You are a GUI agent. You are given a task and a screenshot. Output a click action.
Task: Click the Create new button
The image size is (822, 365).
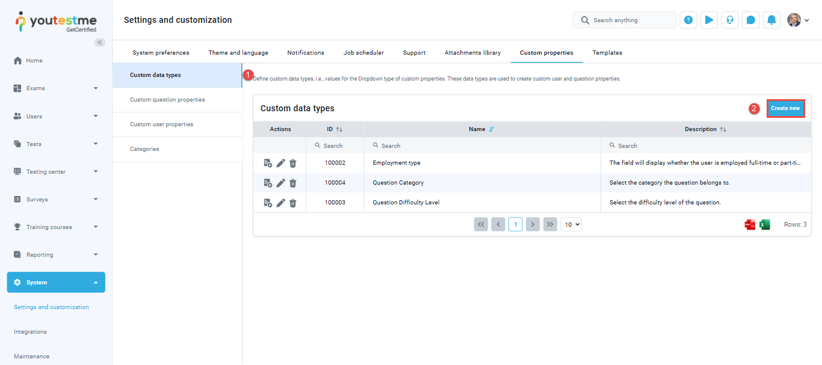(x=785, y=108)
